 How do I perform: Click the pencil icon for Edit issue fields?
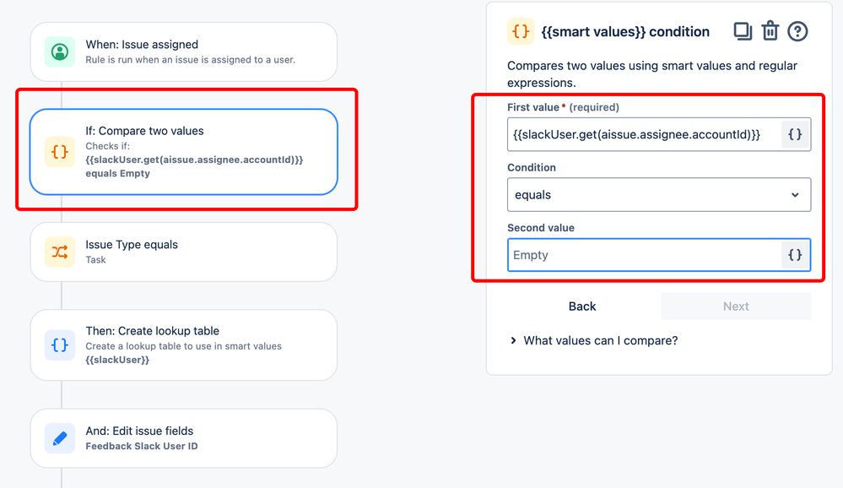click(x=60, y=438)
